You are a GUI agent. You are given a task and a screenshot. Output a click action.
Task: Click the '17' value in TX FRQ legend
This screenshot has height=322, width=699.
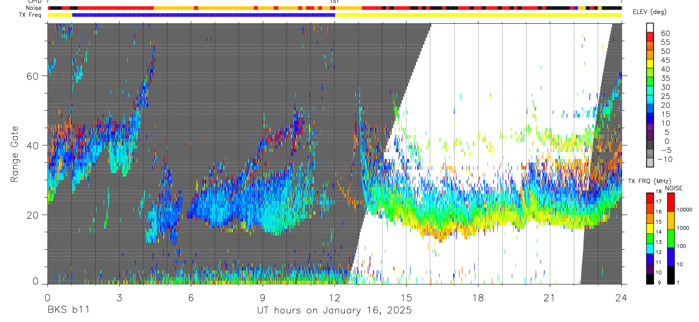(x=659, y=202)
